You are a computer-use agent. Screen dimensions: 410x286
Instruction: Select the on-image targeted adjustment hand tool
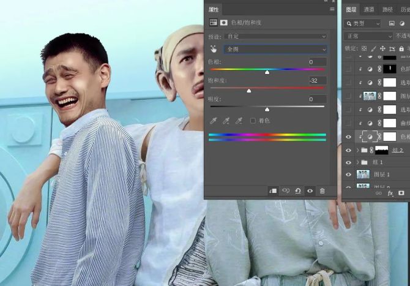[214, 49]
